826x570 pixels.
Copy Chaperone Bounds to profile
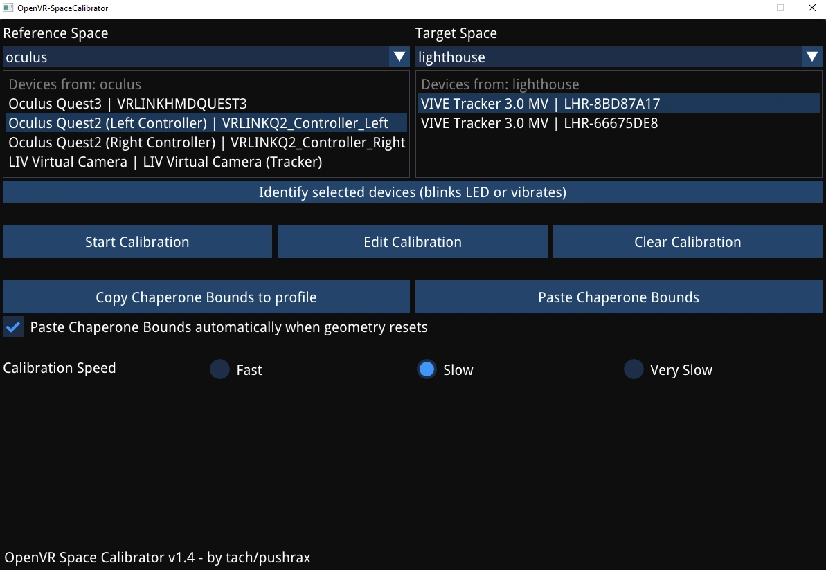206,297
